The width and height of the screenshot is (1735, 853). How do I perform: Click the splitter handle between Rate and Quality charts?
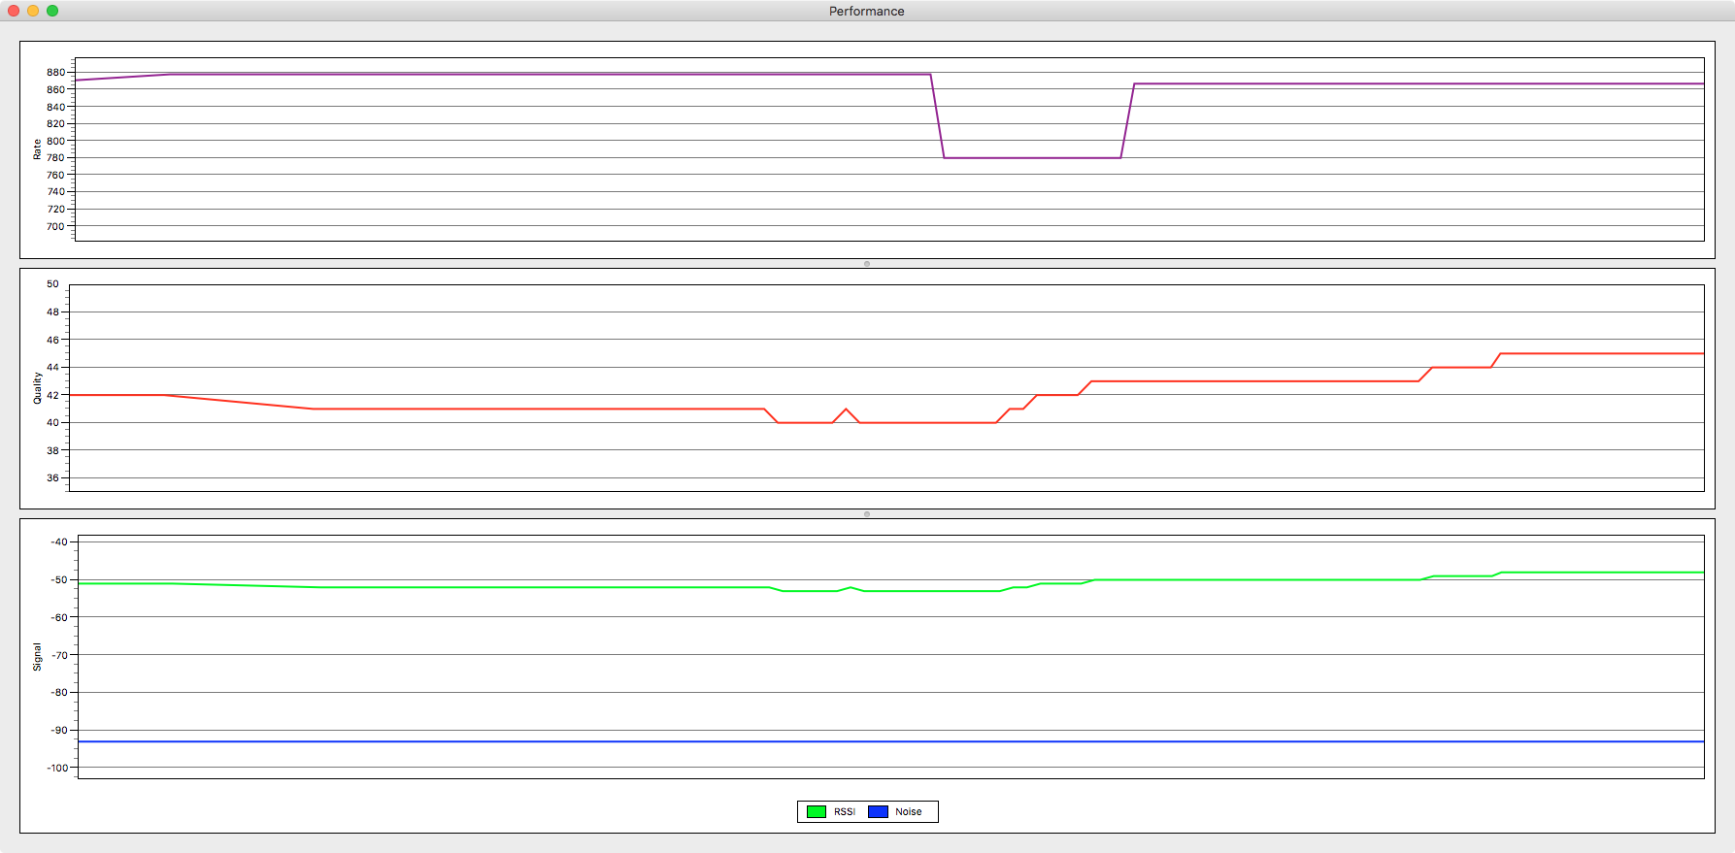point(867,264)
